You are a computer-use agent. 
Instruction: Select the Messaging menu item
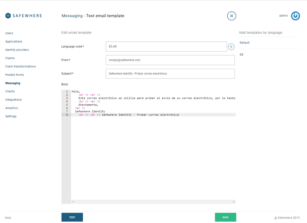coord(13,83)
